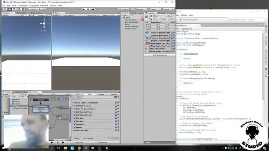The image size is (269, 151).
Task: Expand the Network Identity component
Action: click(145, 33)
